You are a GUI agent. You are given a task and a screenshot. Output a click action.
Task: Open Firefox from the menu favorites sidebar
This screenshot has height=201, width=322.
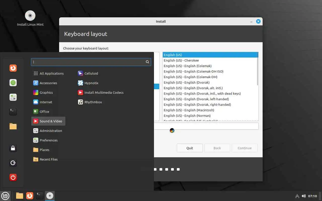pos(13,68)
